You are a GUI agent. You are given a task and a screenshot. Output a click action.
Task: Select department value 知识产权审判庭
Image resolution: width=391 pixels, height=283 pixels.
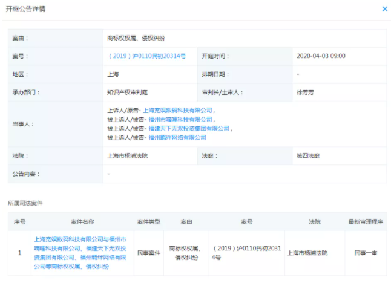[x=128, y=93]
